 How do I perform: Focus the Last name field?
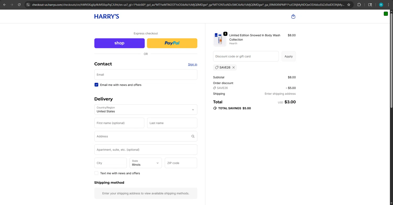click(x=172, y=123)
